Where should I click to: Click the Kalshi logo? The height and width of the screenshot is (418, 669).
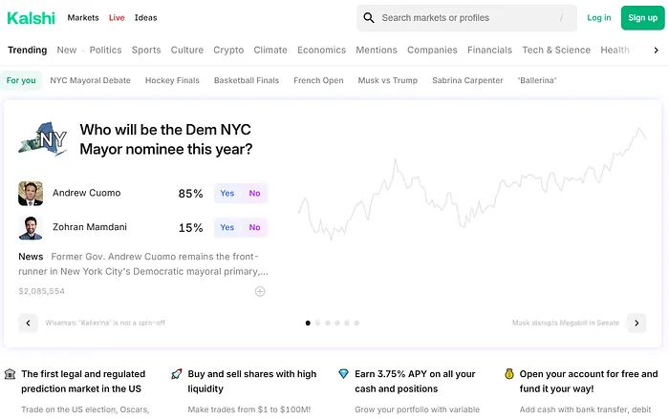click(x=32, y=17)
